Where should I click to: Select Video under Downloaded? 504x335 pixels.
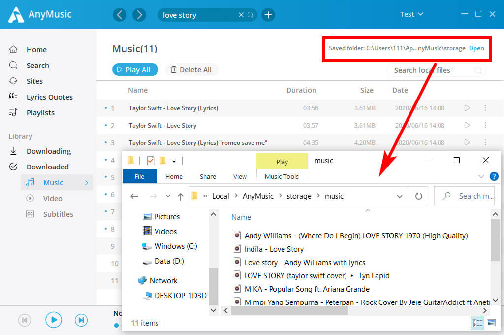point(52,198)
